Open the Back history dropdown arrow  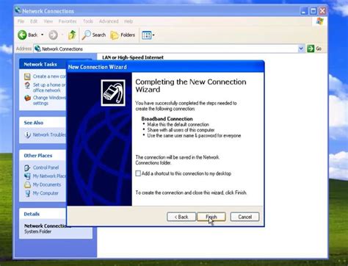tap(43, 35)
